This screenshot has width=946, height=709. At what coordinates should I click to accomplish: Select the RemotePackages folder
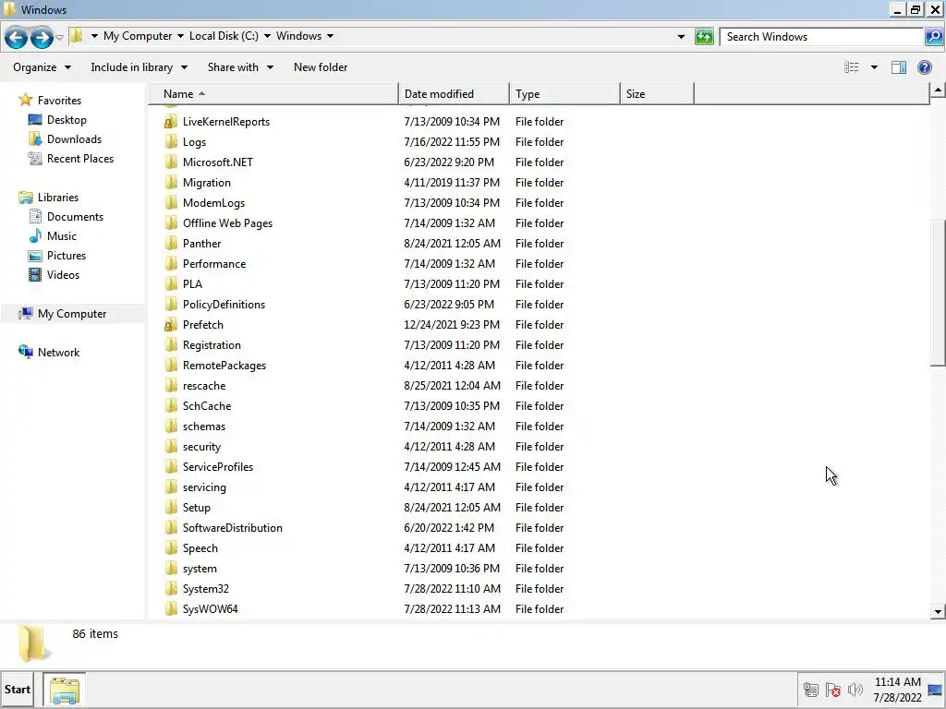click(224, 366)
